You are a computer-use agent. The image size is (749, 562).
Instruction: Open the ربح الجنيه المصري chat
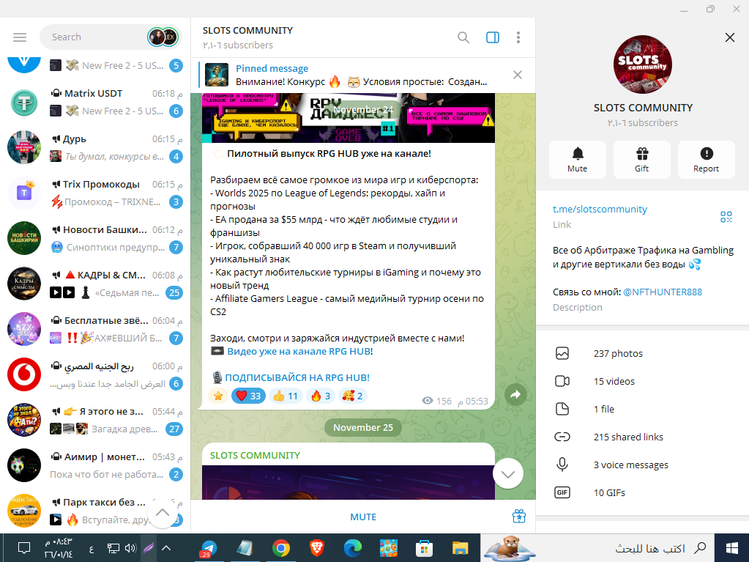point(95,374)
